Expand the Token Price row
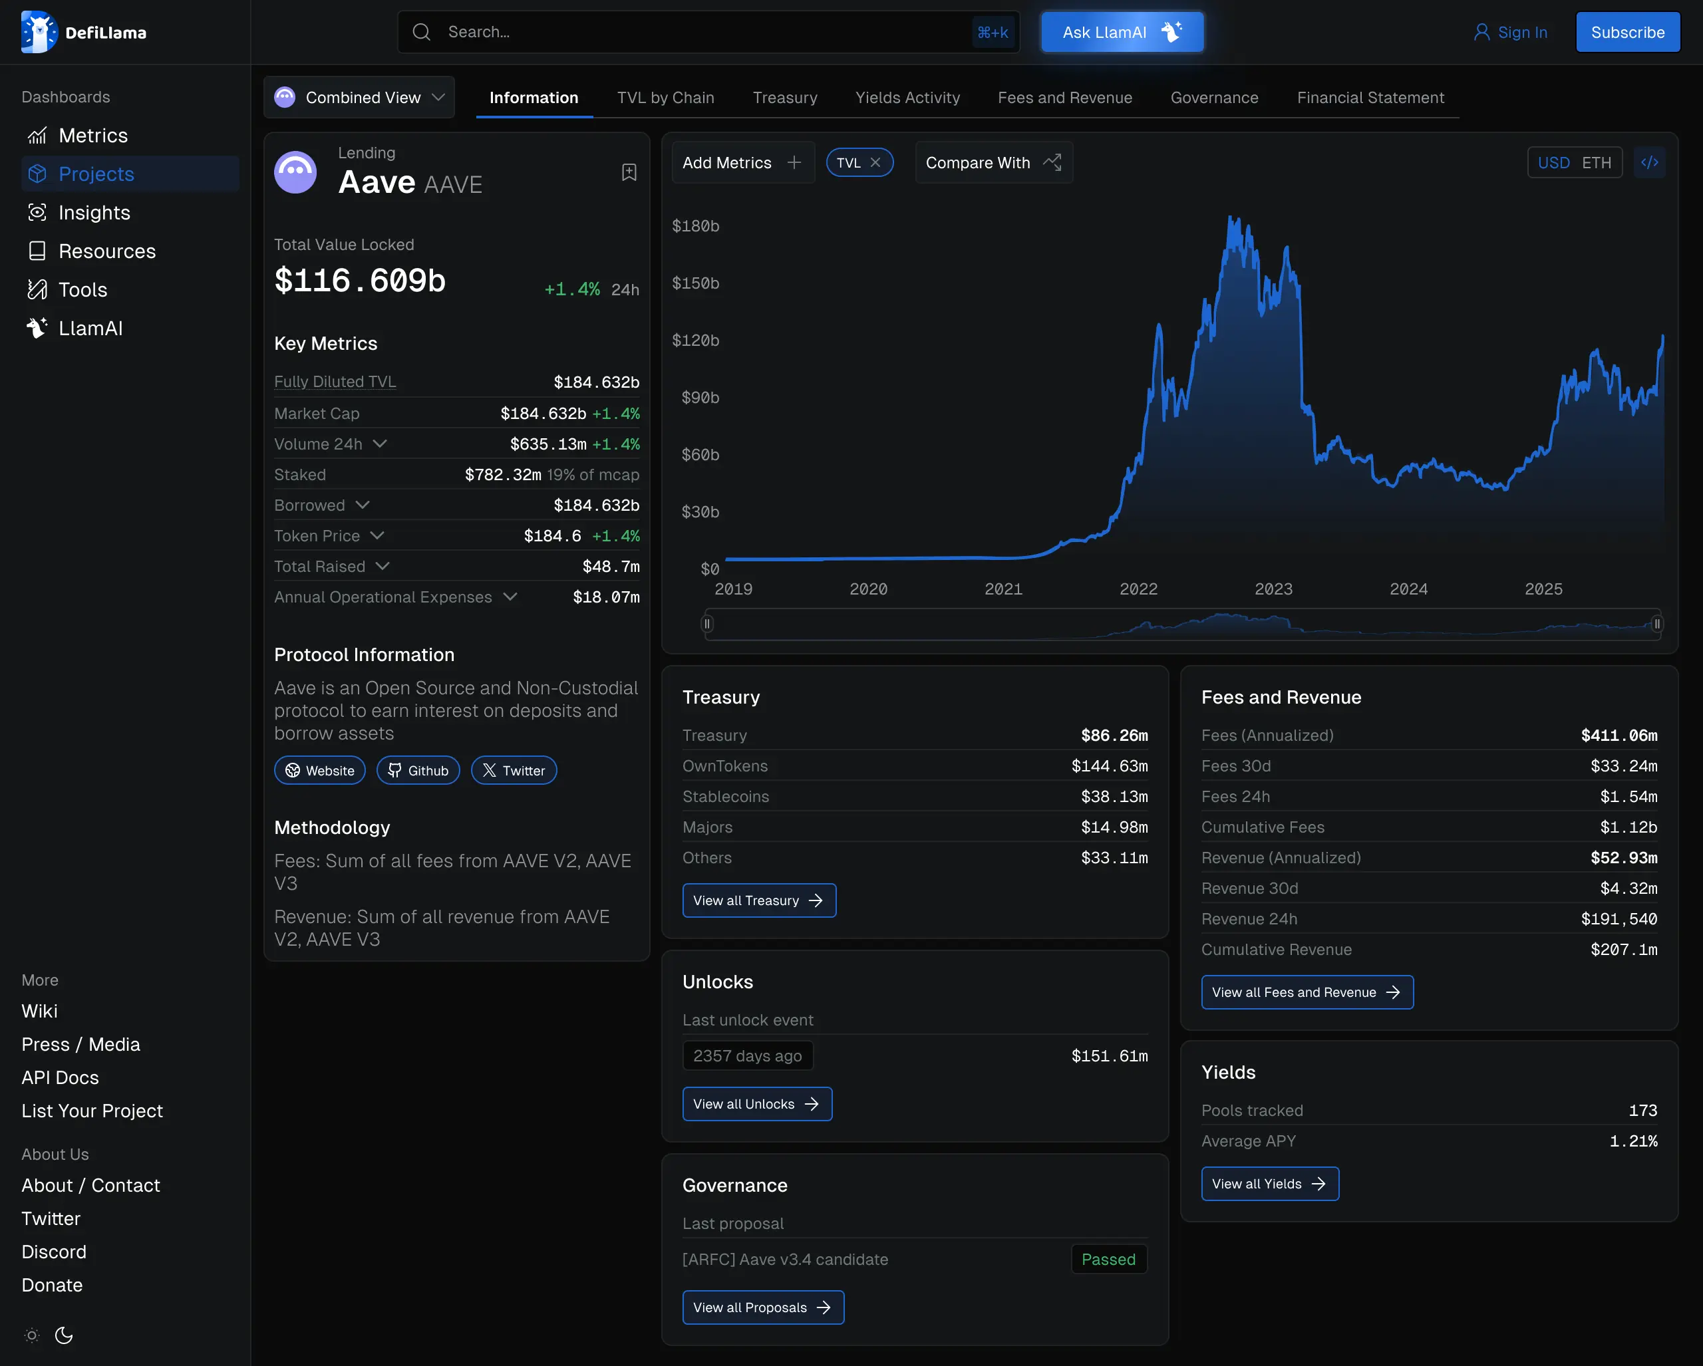Viewport: 1703px width, 1366px height. pyautogui.click(x=378, y=535)
